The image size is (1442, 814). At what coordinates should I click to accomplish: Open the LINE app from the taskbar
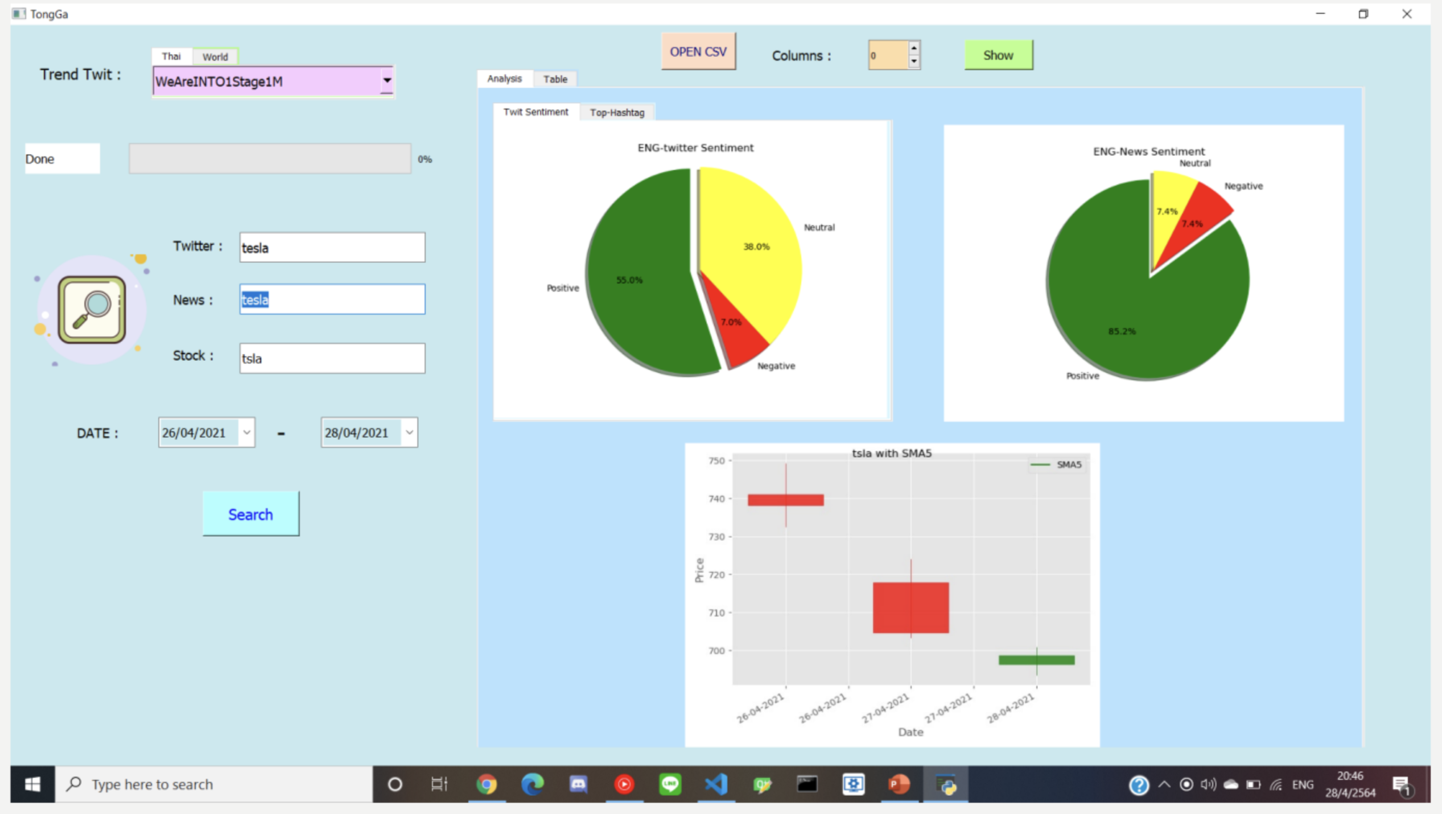pos(670,784)
